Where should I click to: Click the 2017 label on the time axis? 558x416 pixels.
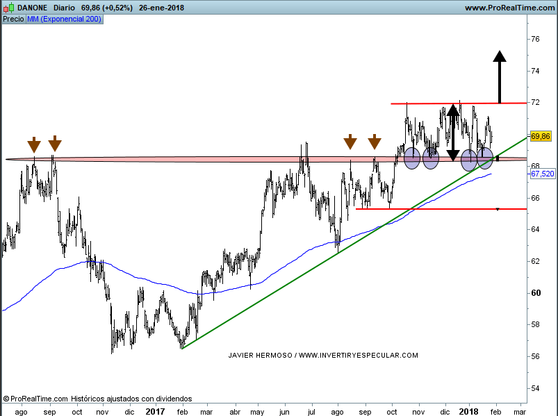click(x=156, y=411)
